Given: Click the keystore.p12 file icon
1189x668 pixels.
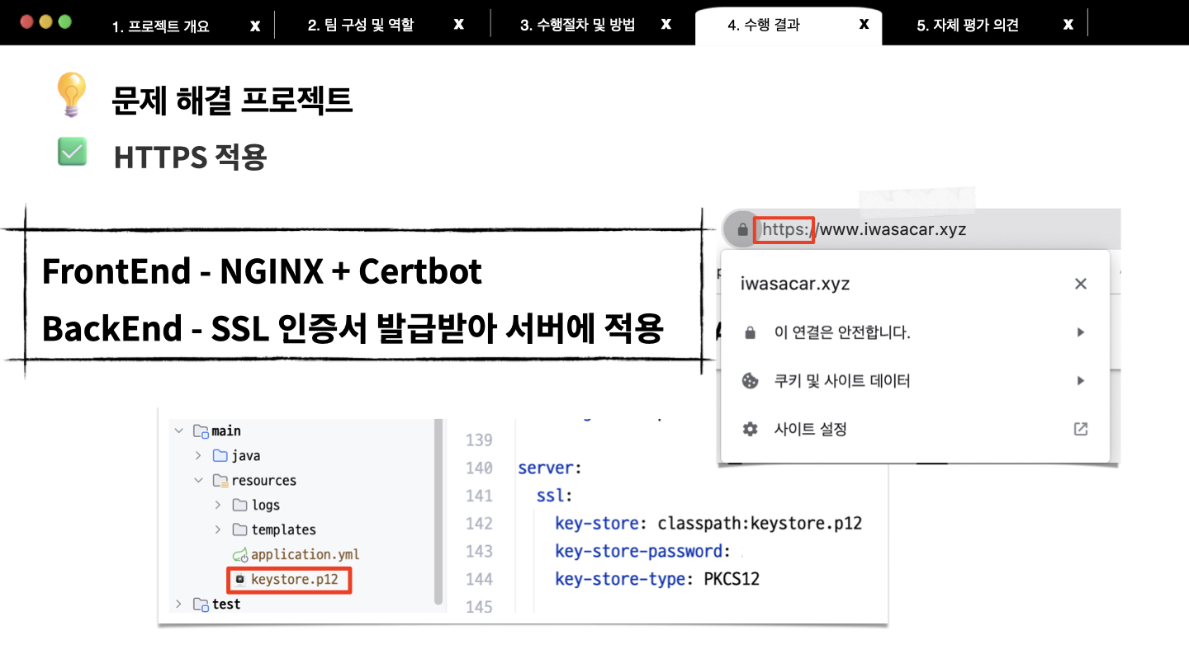Looking at the screenshot, I should coord(240,579).
